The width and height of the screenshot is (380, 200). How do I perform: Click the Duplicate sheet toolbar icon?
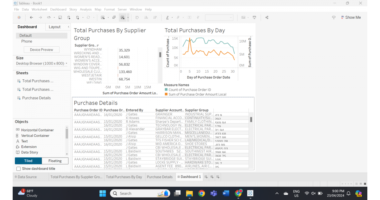(114, 17)
